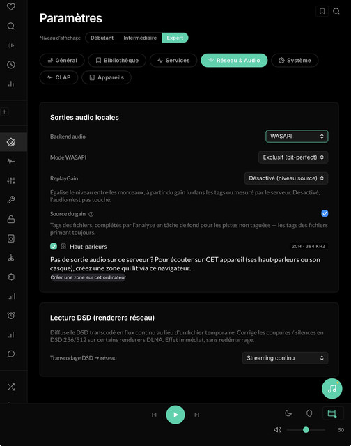Mute audio via the volume speaker icon

[x=277, y=429]
